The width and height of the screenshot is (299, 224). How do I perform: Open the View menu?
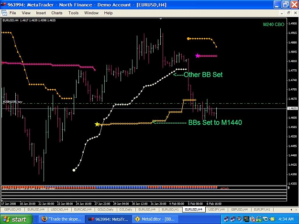click(26, 13)
